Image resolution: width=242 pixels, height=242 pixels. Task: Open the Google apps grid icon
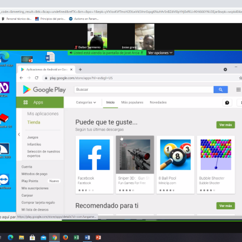pyautogui.click(x=238, y=90)
